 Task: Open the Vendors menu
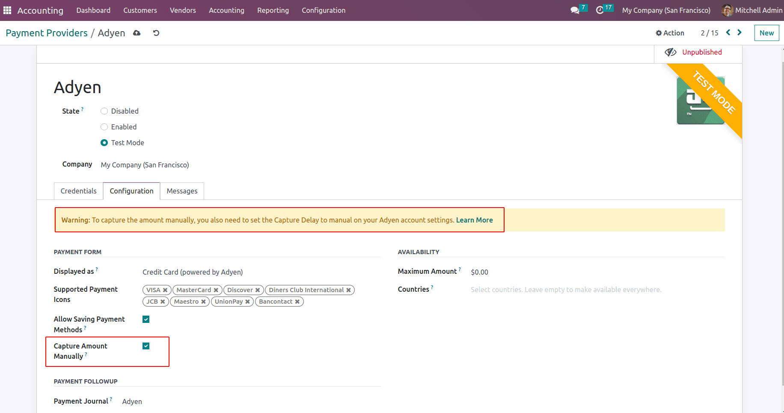coord(183,10)
